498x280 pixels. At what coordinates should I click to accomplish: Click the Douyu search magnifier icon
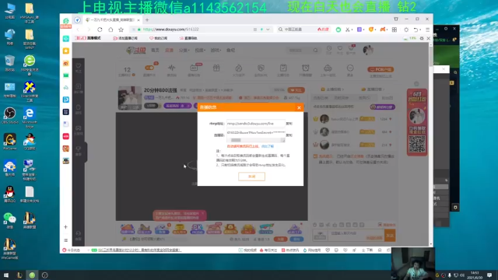tap(315, 50)
